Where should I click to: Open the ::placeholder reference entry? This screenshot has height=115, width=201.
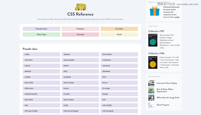pyautogui.click(x=80, y=60)
